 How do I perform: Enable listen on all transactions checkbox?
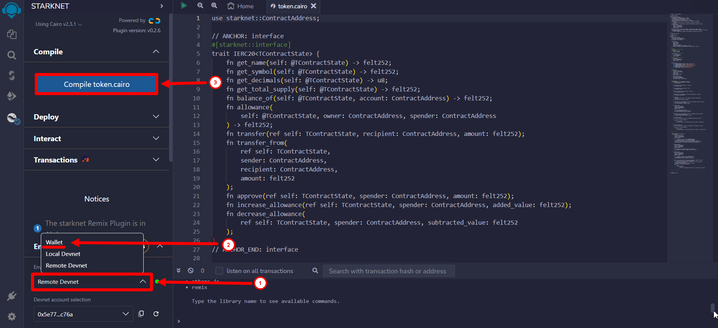219,271
